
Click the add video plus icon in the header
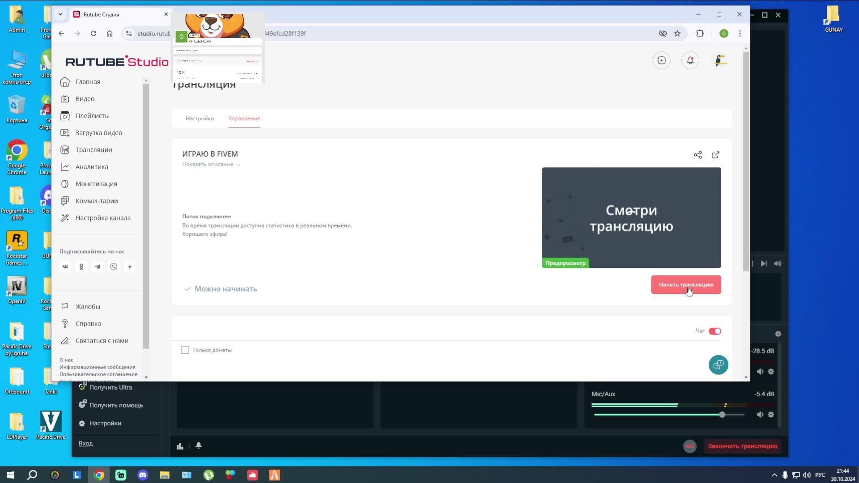(x=662, y=60)
